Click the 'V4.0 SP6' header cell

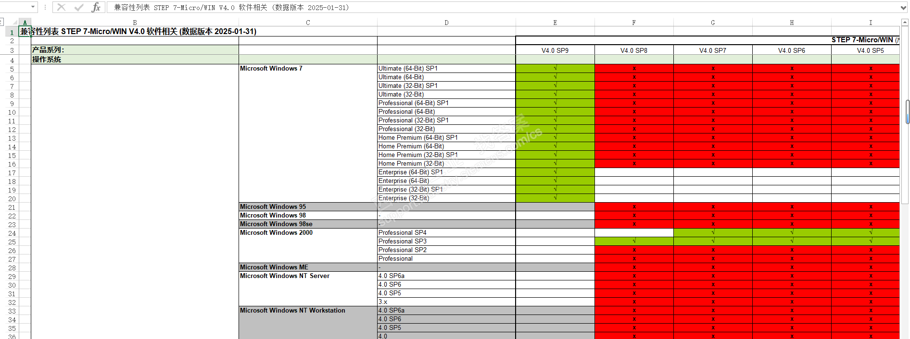[792, 50]
